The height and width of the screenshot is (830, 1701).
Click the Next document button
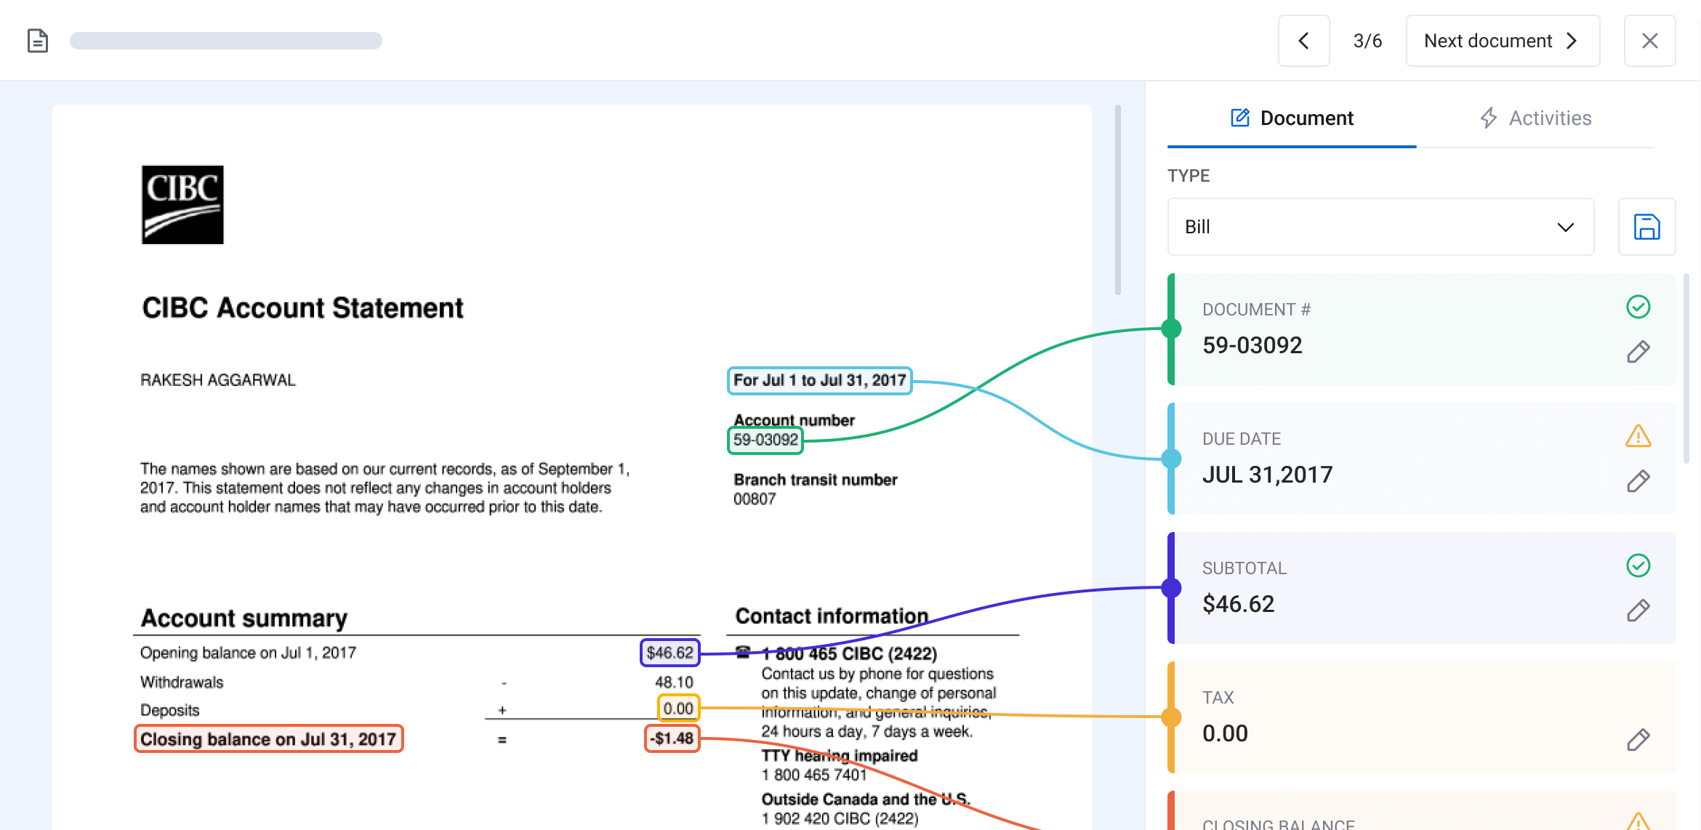point(1502,41)
